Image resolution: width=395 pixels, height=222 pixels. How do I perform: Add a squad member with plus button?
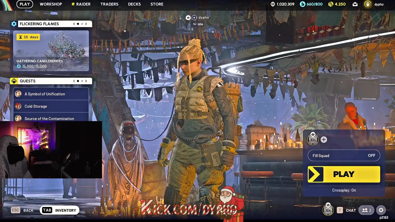click(324, 140)
